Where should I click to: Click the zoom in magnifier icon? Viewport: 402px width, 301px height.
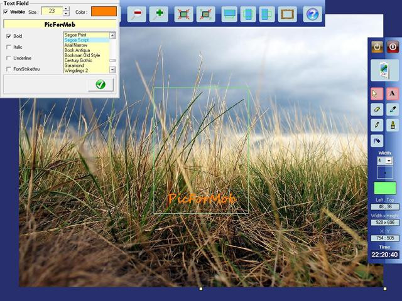159,14
